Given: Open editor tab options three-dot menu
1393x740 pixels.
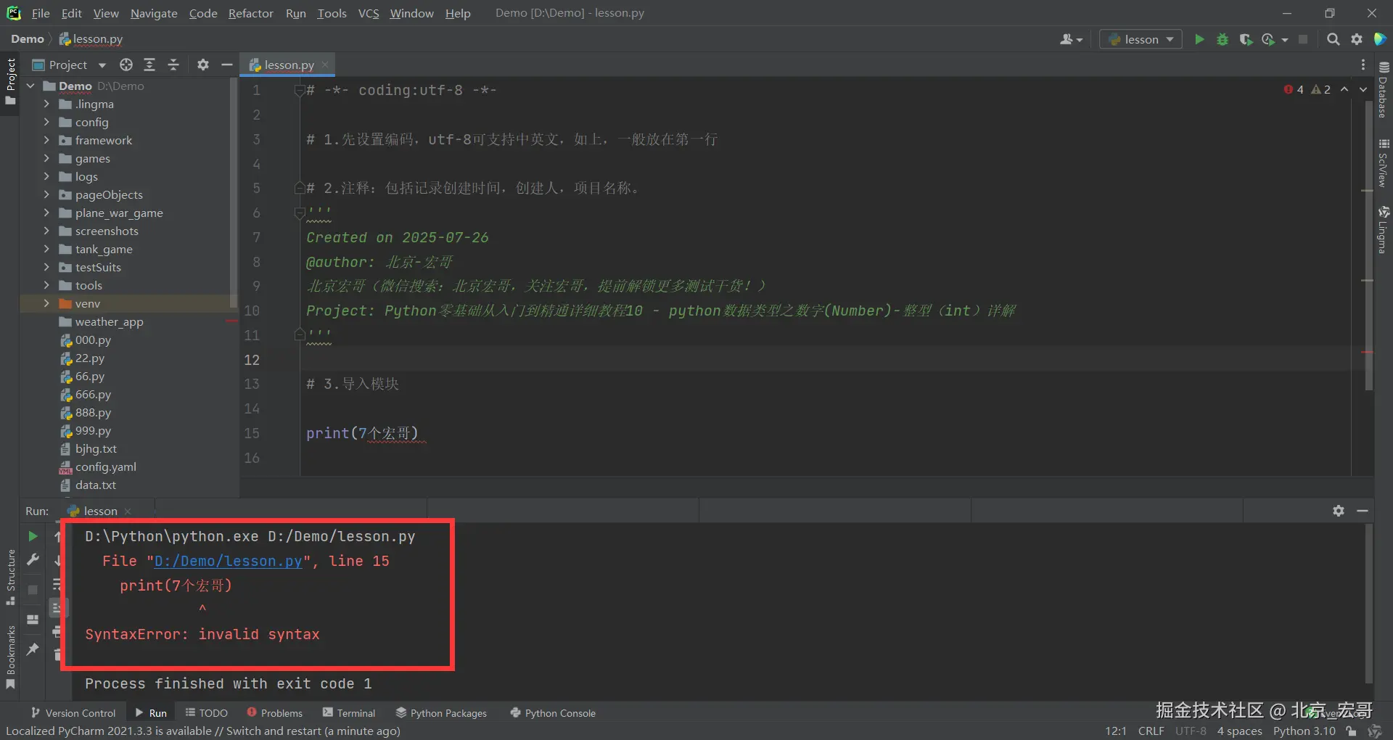Looking at the screenshot, I should pyautogui.click(x=1363, y=65).
